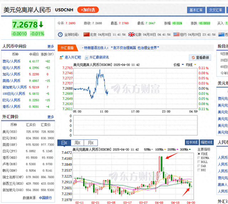Click the UK flag next to 伦敦
This screenshot has width=228, height=204.
click(131, 34)
